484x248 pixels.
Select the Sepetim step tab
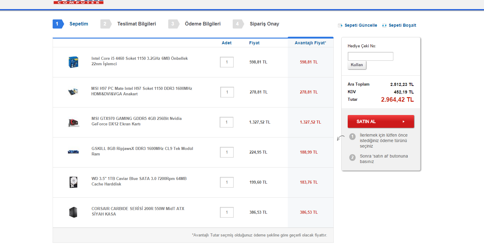[78, 24]
